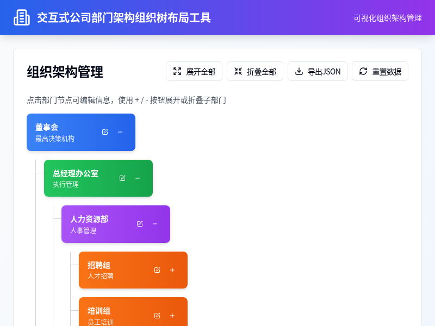Viewport: 435px width, 326px height.
Task: Click the building logo icon in header
Action: click(x=22, y=17)
